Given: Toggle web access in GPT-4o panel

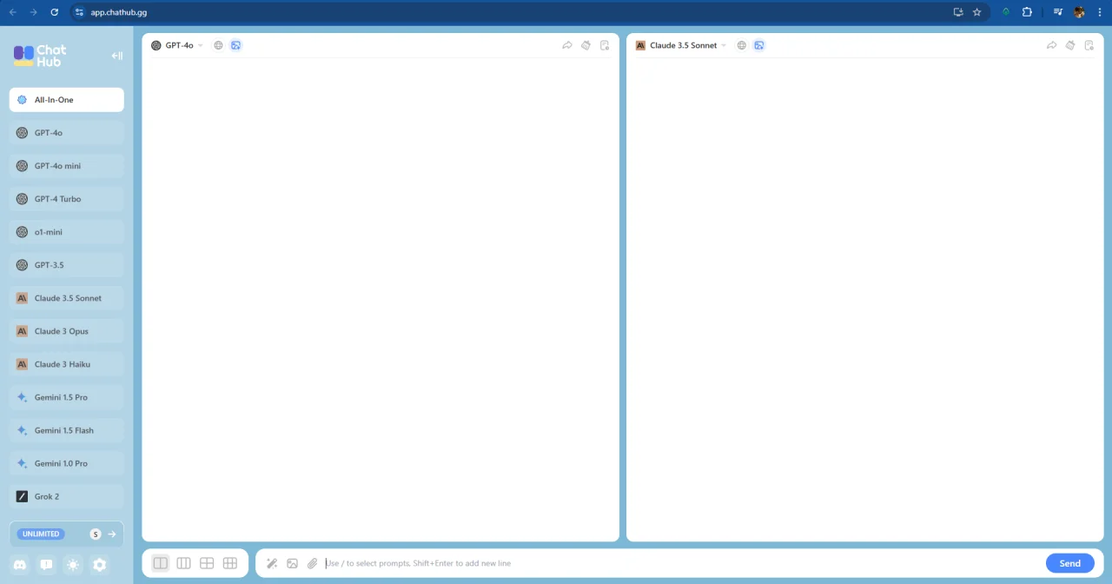Looking at the screenshot, I should point(219,45).
